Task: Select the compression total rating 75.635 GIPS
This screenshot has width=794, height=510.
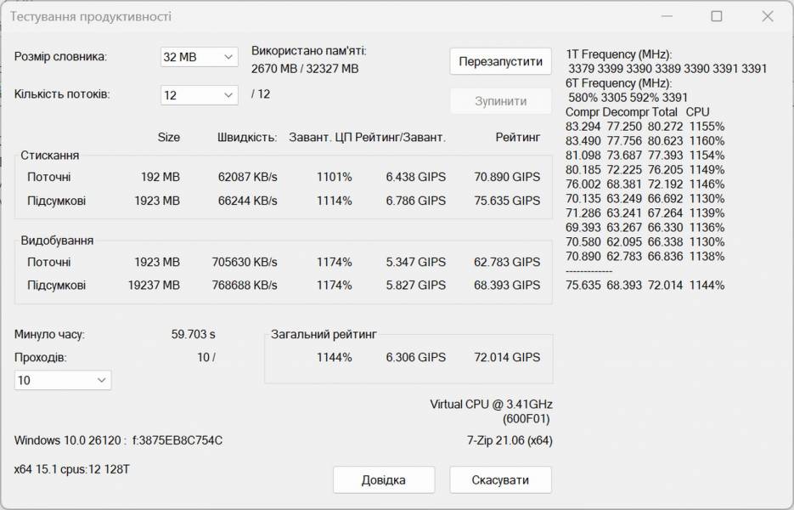Action: (x=507, y=201)
